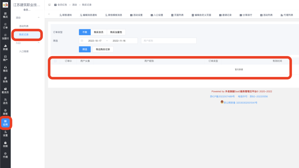Open the 微信模板消息 tab
The image size is (299, 168).
(x=114, y=15)
